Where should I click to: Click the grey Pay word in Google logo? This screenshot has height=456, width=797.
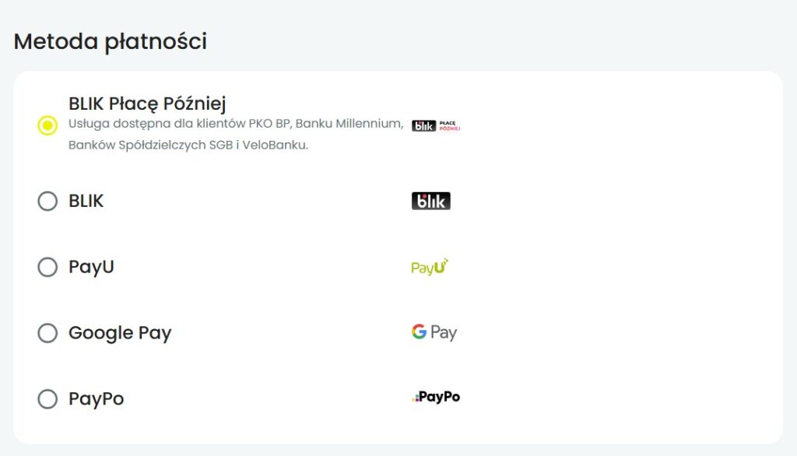(x=444, y=333)
